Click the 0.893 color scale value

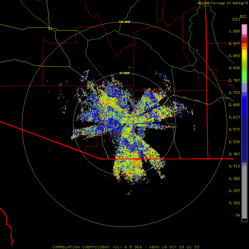(234, 56)
